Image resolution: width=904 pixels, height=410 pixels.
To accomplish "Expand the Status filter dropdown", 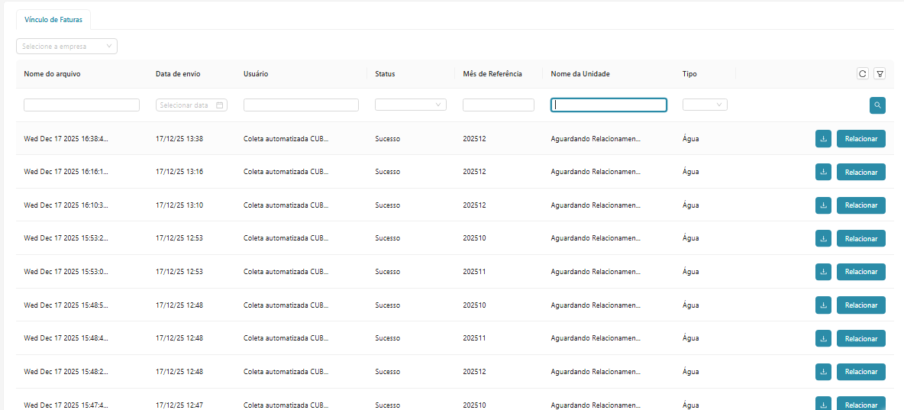I will 410,105.
